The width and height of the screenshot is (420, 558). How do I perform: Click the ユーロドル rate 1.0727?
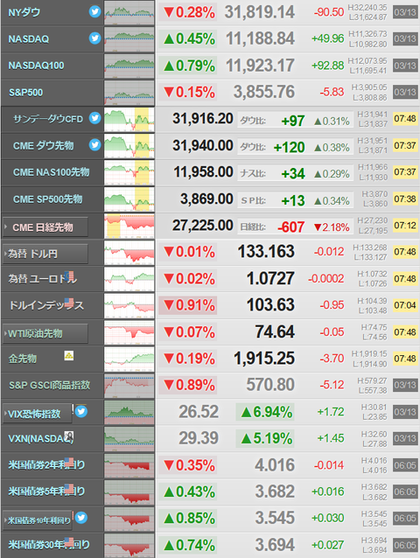point(270,278)
